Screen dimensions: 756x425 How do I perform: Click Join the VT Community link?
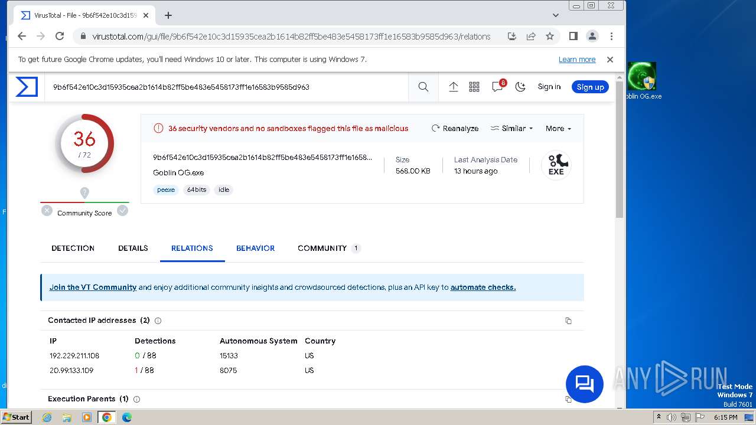pyautogui.click(x=93, y=287)
